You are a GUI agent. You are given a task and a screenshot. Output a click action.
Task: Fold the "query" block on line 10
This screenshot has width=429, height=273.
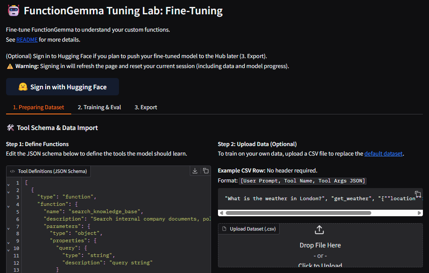point(8,248)
